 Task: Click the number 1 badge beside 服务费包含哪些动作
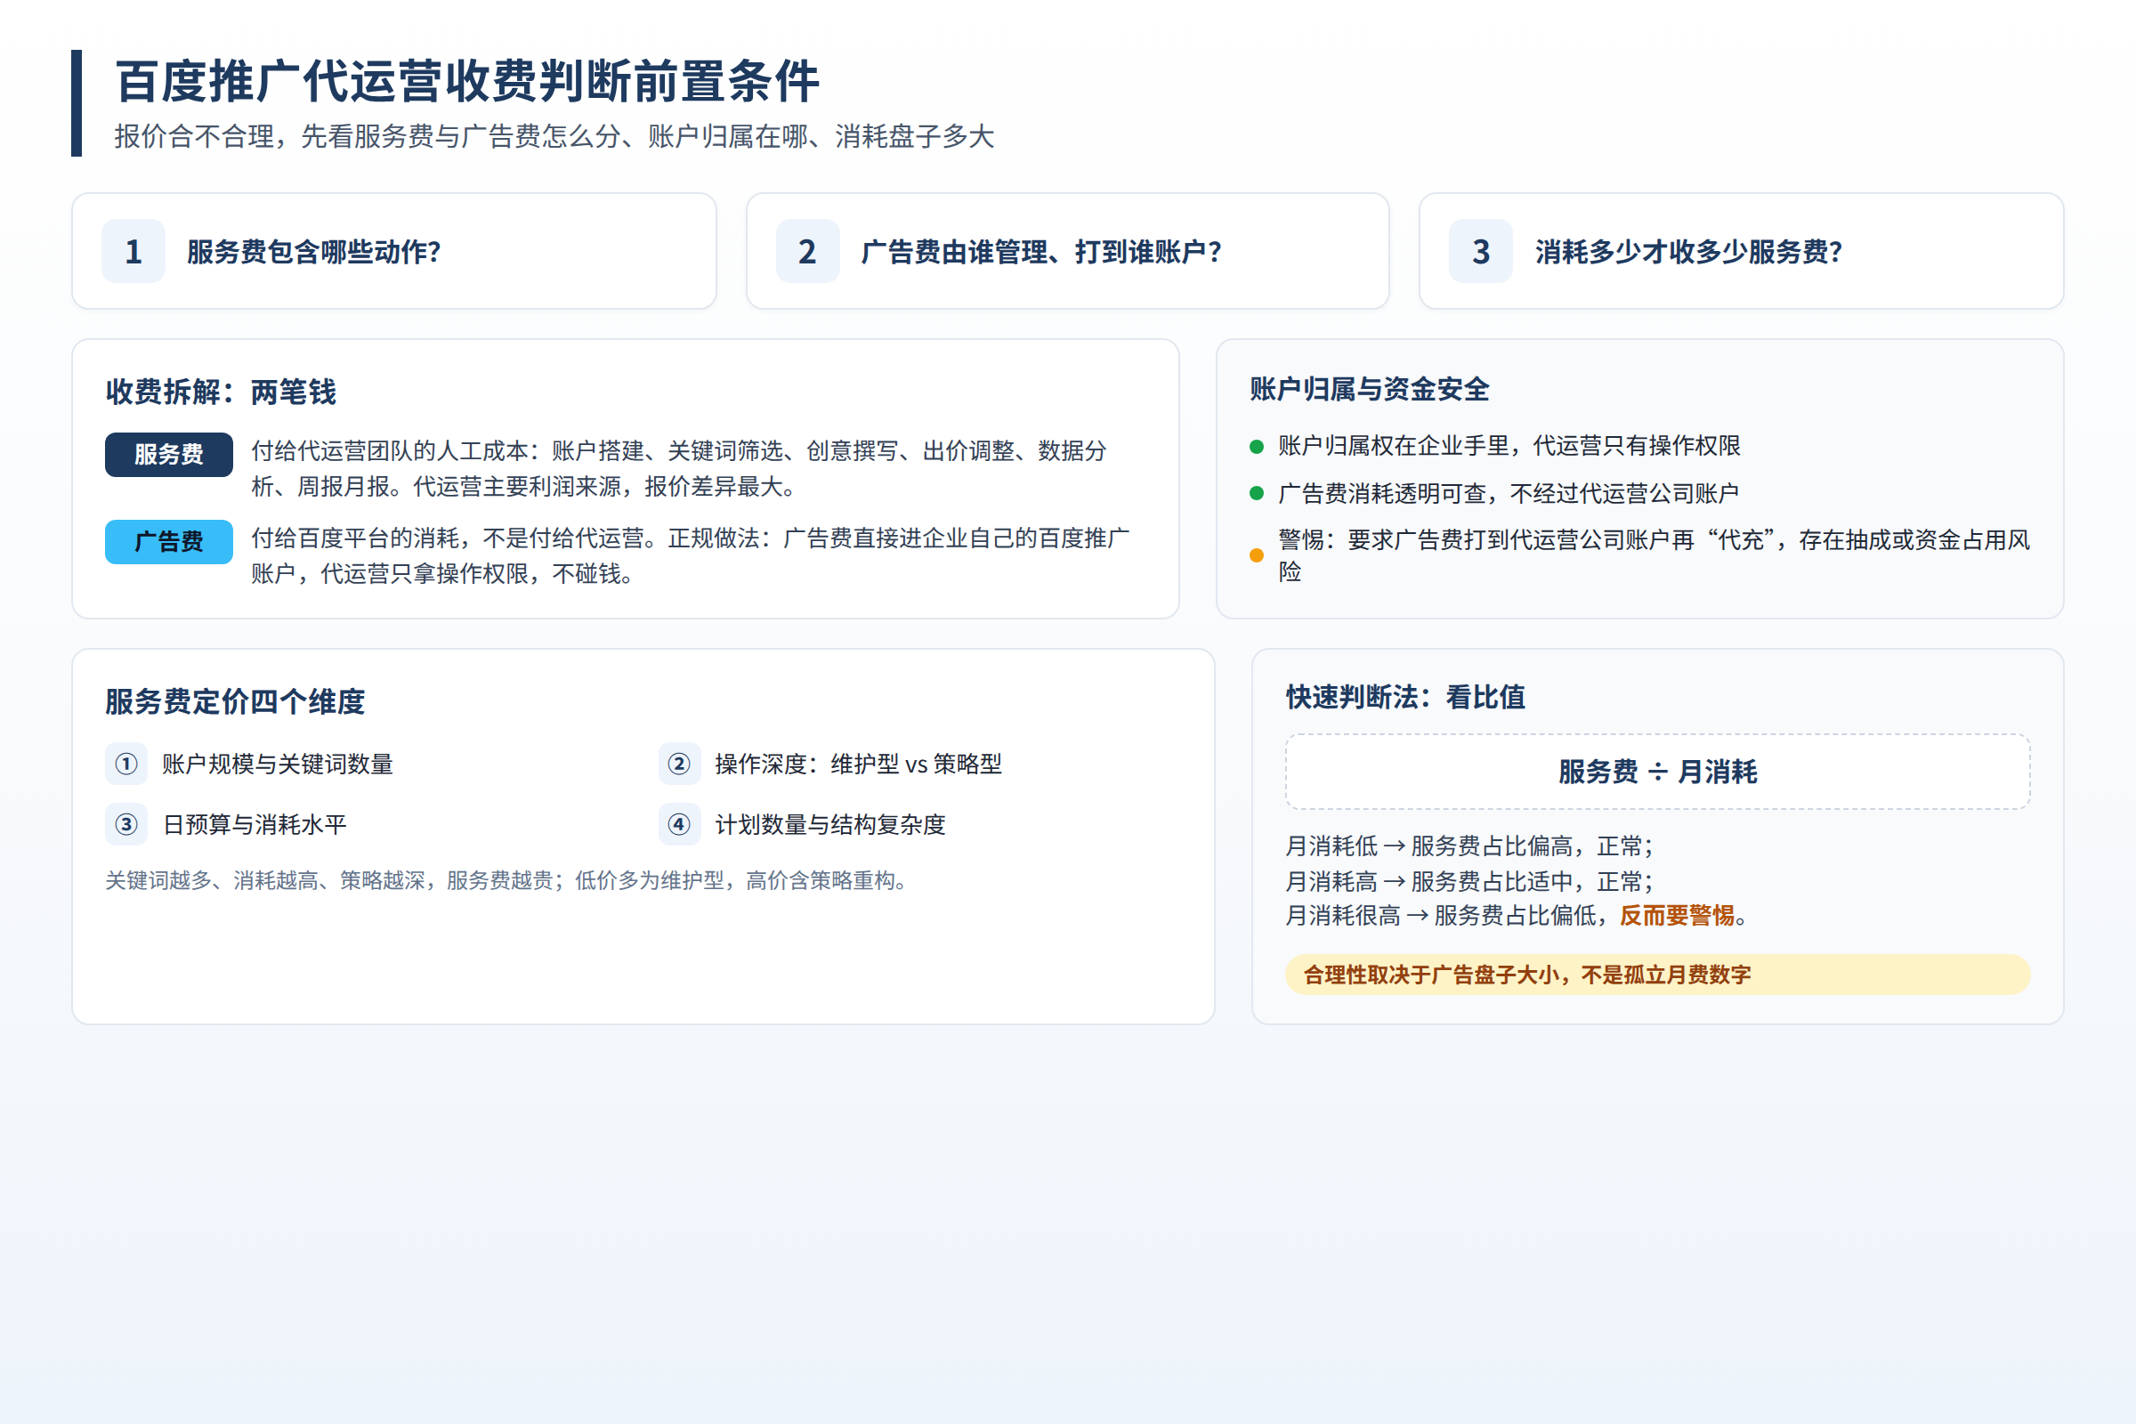[133, 251]
